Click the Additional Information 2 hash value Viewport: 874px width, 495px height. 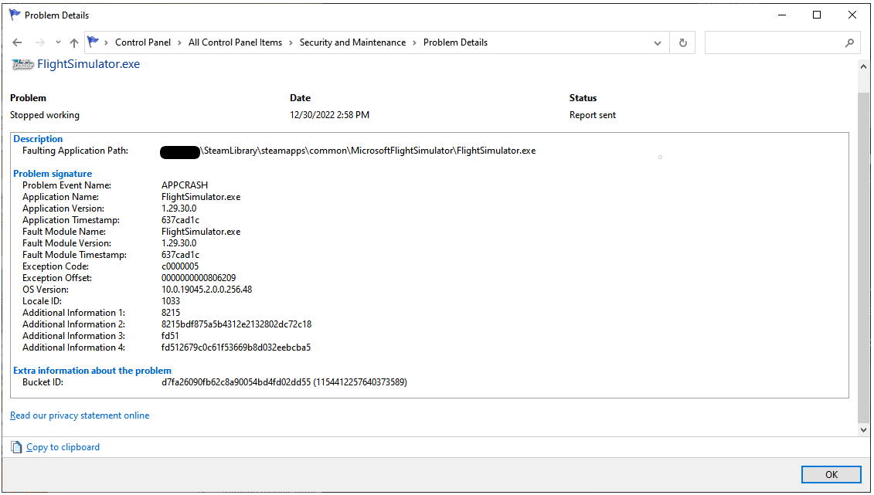[x=236, y=324]
